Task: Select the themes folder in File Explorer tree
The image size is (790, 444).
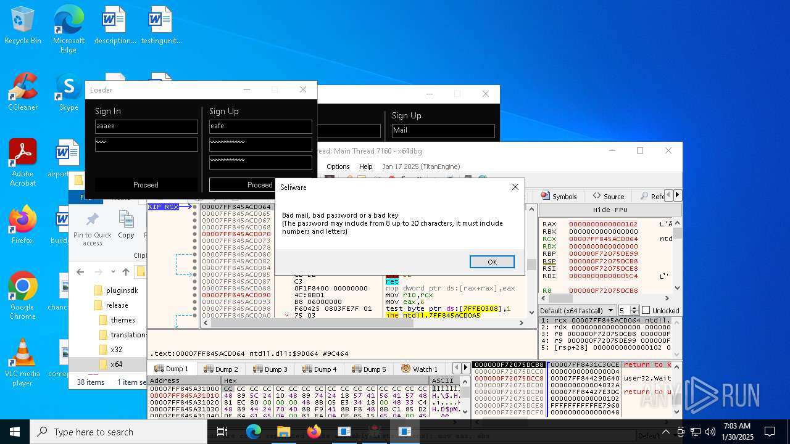Action: (x=122, y=319)
